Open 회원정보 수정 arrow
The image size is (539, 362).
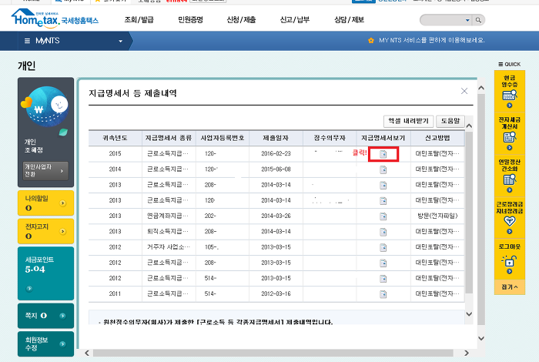point(62,344)
